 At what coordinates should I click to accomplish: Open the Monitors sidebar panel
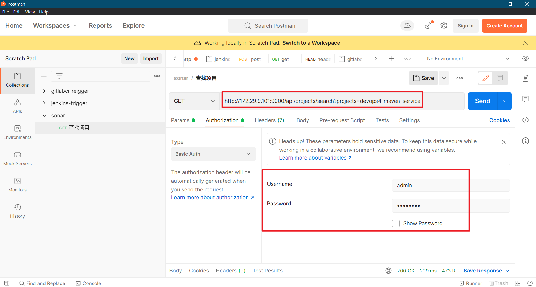(x=17, y=185)
